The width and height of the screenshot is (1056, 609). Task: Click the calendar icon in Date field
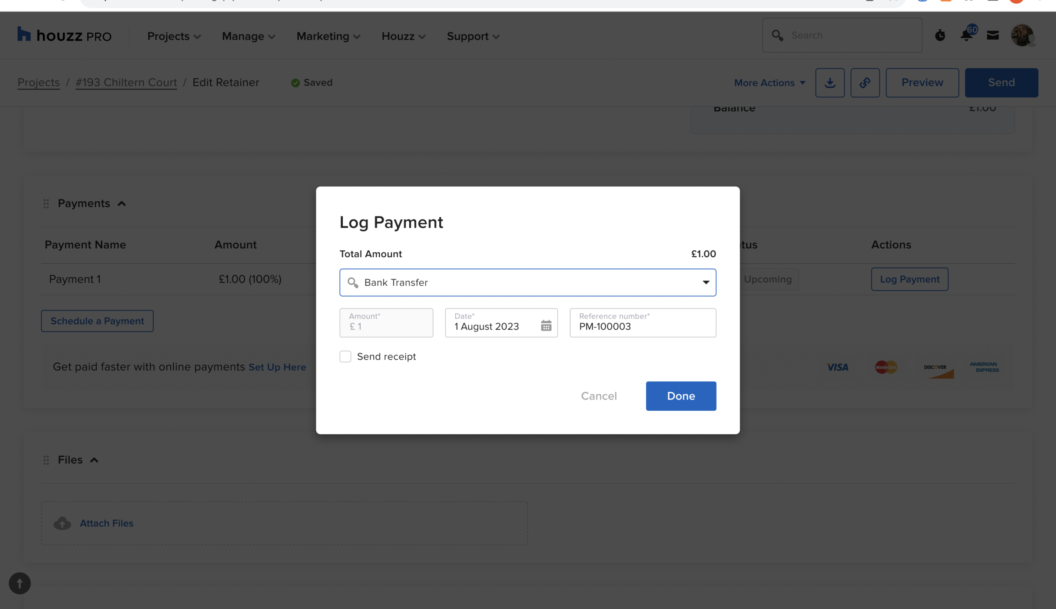[546, 325]
